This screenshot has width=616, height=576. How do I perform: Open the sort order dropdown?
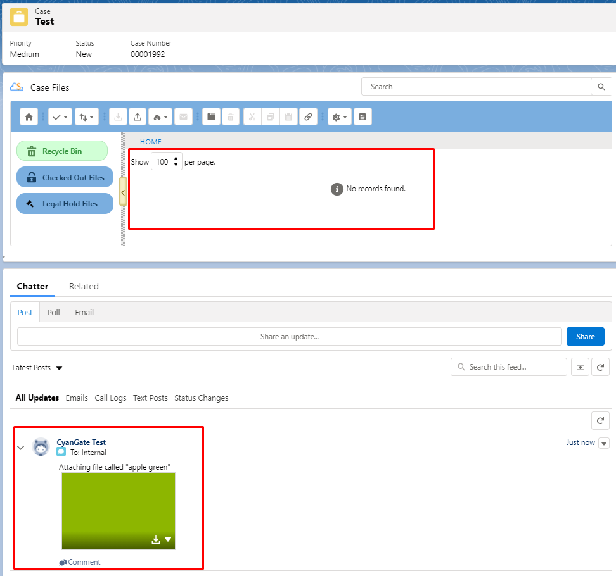point(86,117)
